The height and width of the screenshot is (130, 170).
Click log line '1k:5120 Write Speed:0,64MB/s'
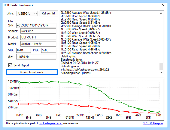click(80, 29)
